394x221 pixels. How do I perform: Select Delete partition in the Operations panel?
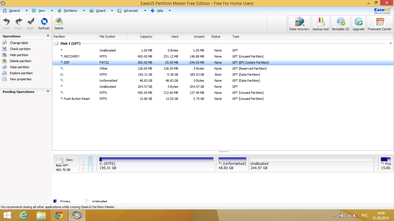tap(20, 61)
